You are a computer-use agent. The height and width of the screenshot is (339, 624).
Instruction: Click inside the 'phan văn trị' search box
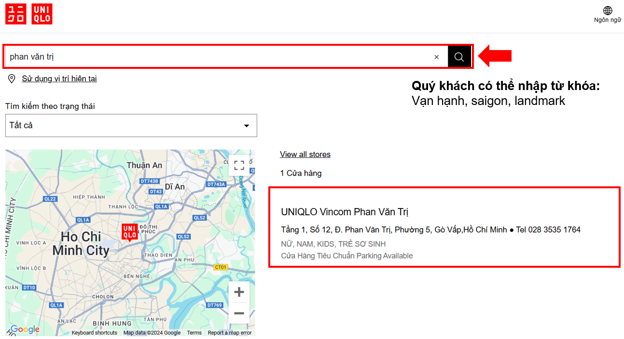217,57
